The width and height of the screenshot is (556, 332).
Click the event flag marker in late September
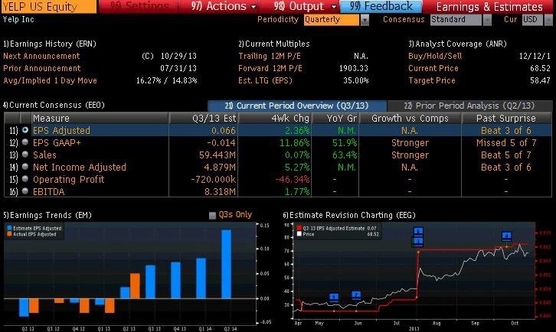(x=507, y=236)
